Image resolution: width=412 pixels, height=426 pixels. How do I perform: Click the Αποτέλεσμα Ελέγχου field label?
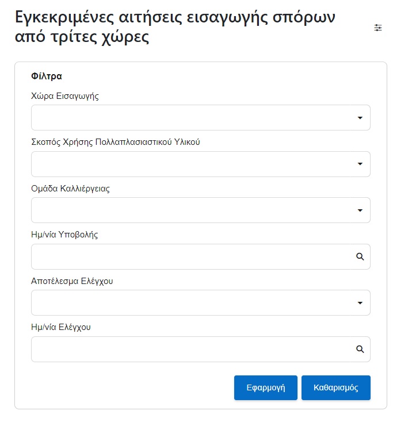coord(72,281)
